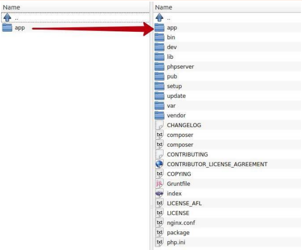The height and width of the screenshot is (250, 302).
Task: Go up a directory in left pane
Action: pos(75,18)
